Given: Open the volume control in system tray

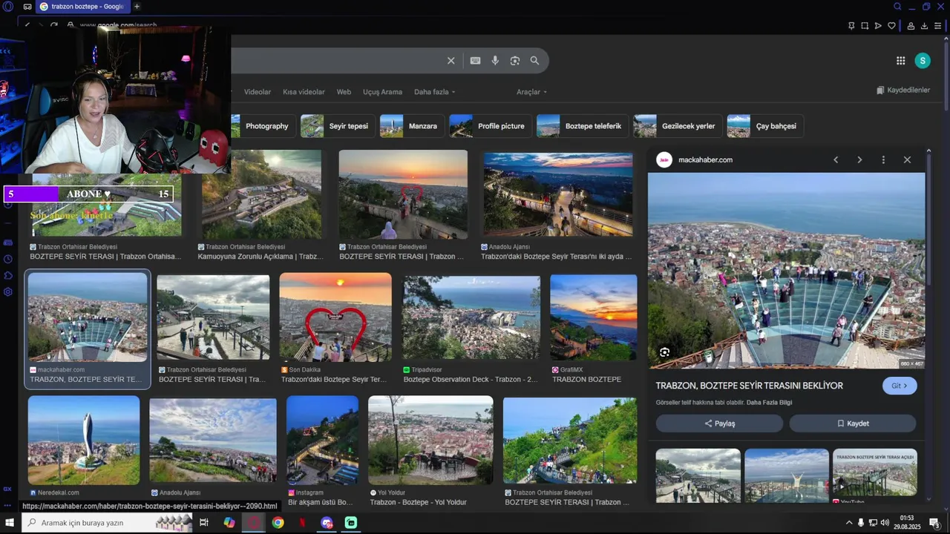Looking at the screenshot, I should (x=885, y=523).
